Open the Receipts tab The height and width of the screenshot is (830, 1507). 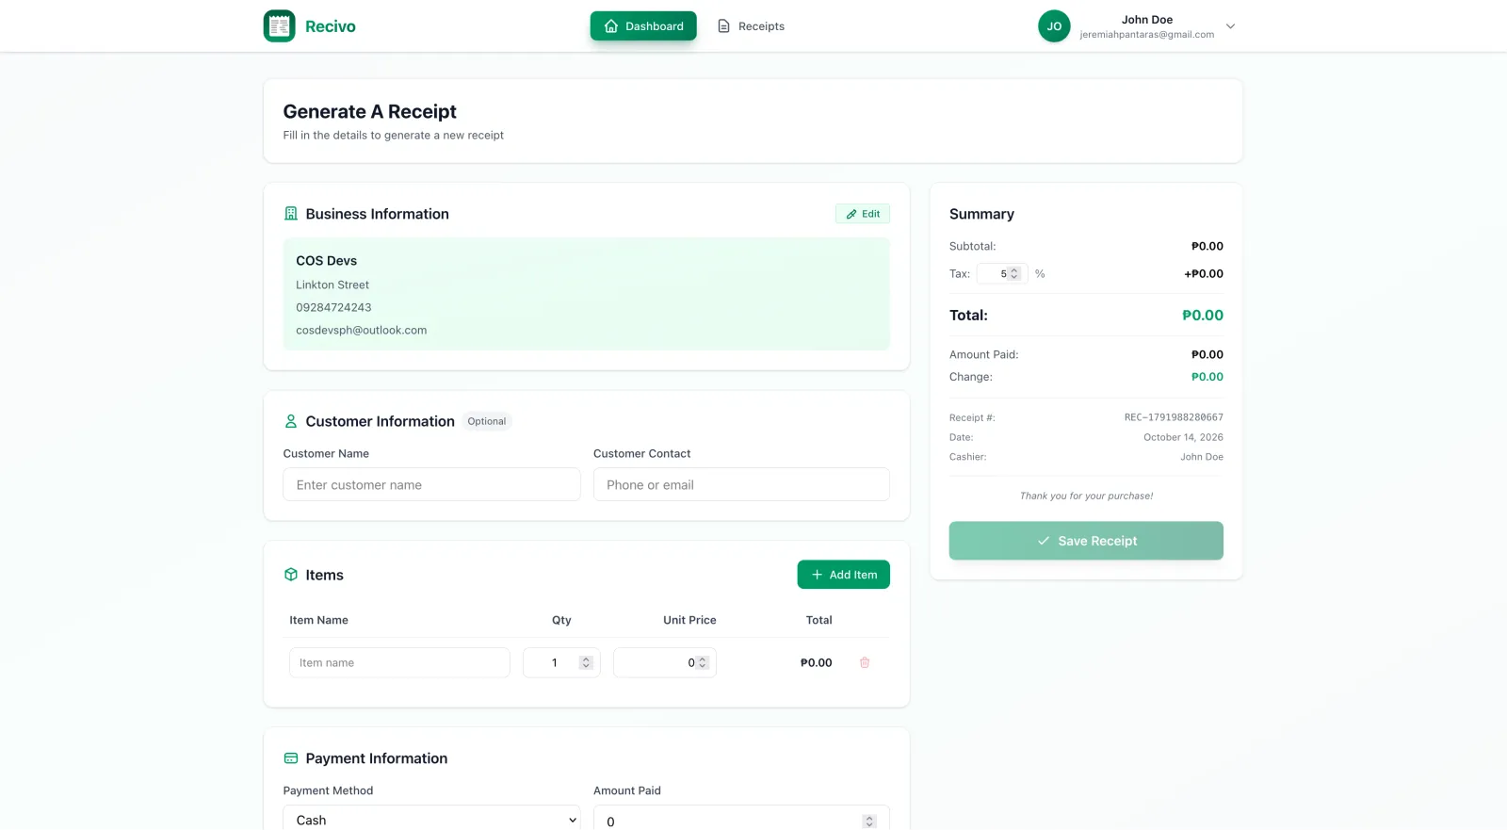[751, 26]
